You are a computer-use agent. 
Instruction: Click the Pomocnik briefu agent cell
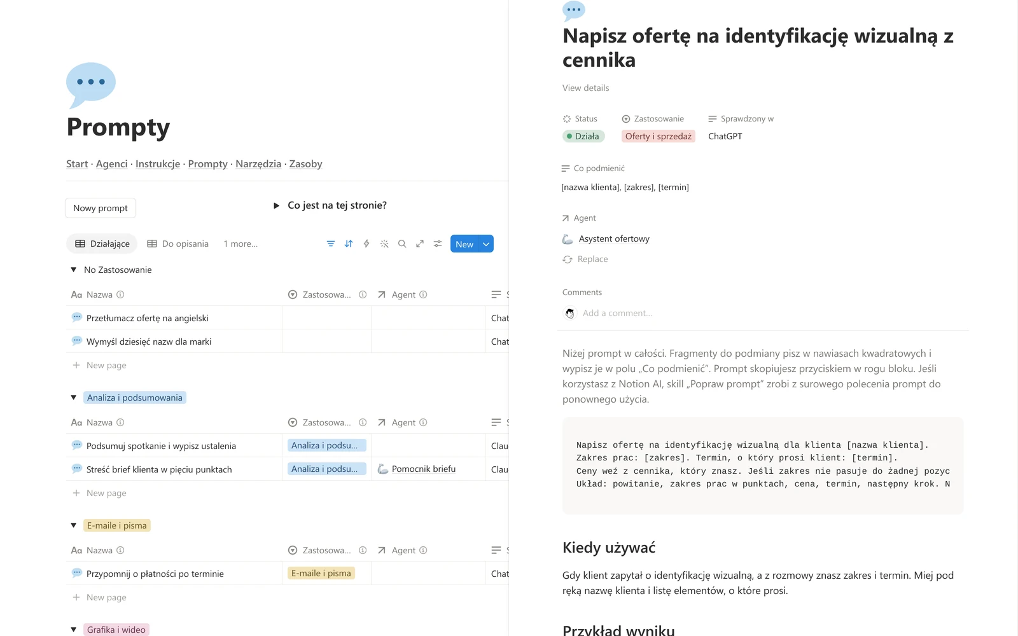click(x=428, y=469)
